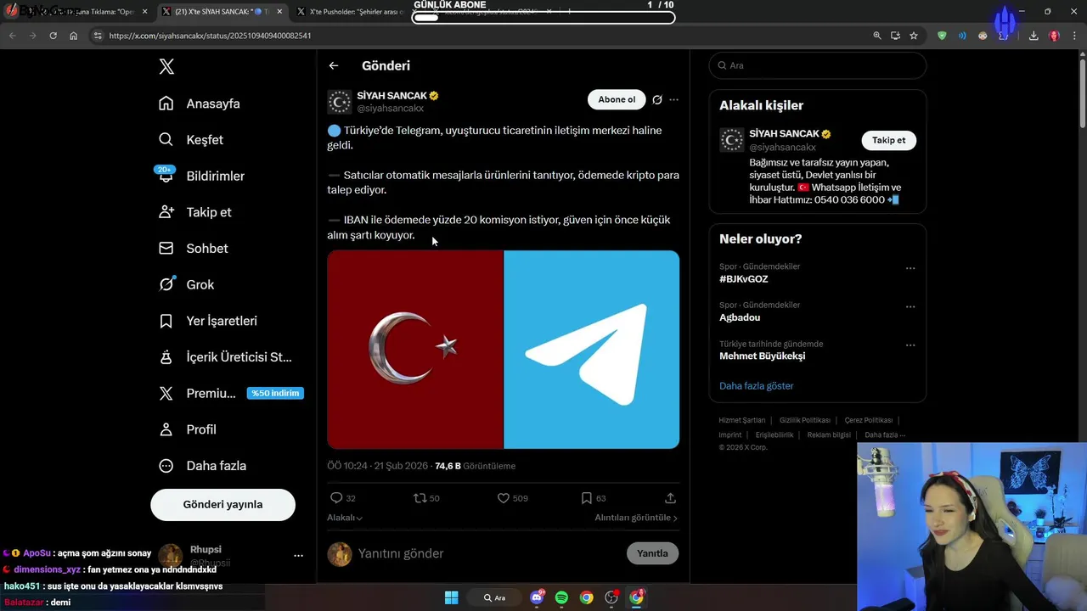Screen dimensions: 1087x611
Task: Open Profil page
Action: coord(188,429)
